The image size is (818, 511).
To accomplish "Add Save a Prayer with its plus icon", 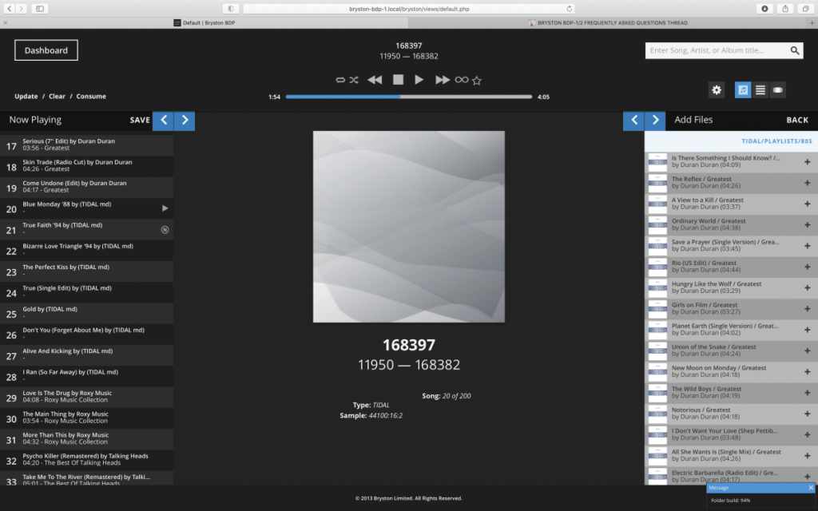I will click(x=807, y=246).
